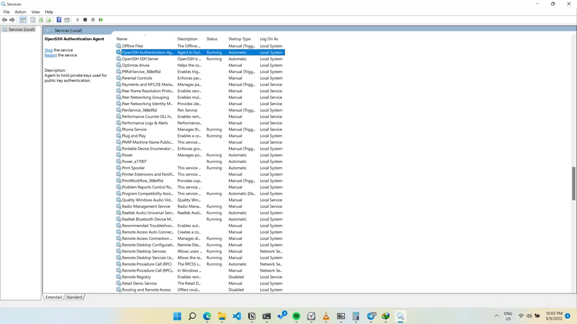This screenshot has height=324, width=577.
Task: Select the Power_a17007 service row
Action: click(x=200, y=162)
